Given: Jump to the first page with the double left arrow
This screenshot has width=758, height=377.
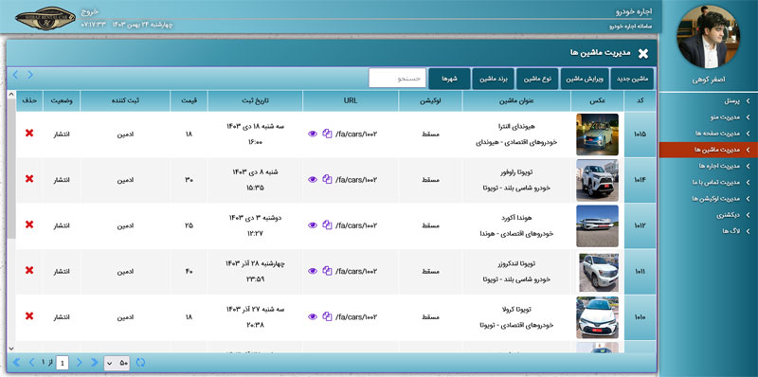Looking at the screenshot, I should pyautogui.click(x=16, y=362).
